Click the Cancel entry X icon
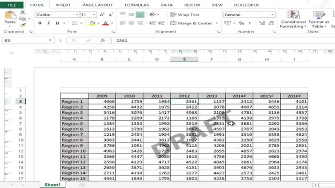 [x=74, y=40]
